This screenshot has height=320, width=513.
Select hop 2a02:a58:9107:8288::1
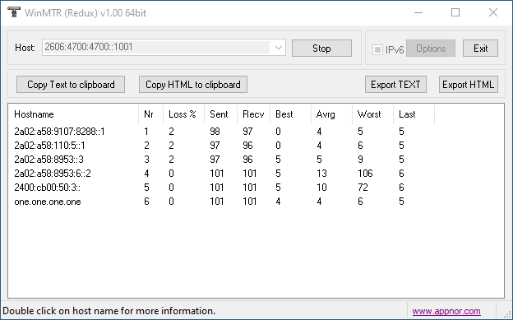pos(59,132)
